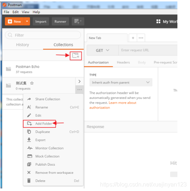Open the View menu
The image size is (190, 191).
point(26,12)
